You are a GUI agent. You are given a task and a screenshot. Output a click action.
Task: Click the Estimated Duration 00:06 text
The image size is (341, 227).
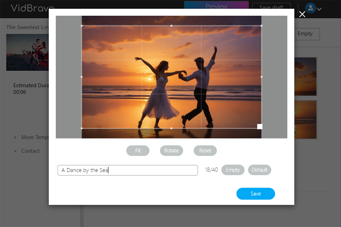tap(31, 89)
